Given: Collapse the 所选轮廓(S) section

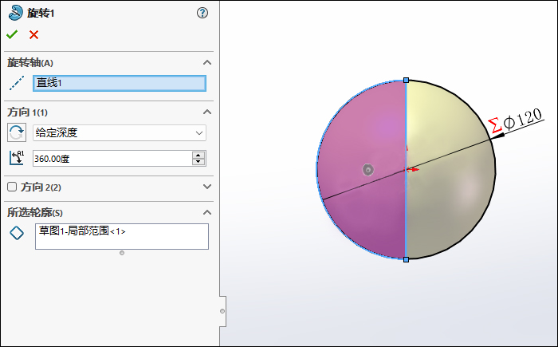Looking at the screenshot, I should (207, 212).
